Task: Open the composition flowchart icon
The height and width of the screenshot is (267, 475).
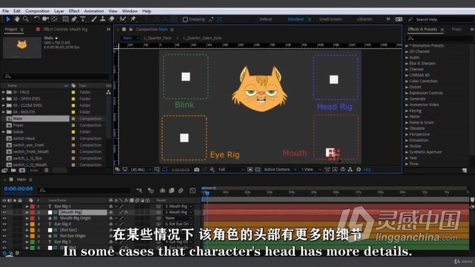Action: (350, 170)
